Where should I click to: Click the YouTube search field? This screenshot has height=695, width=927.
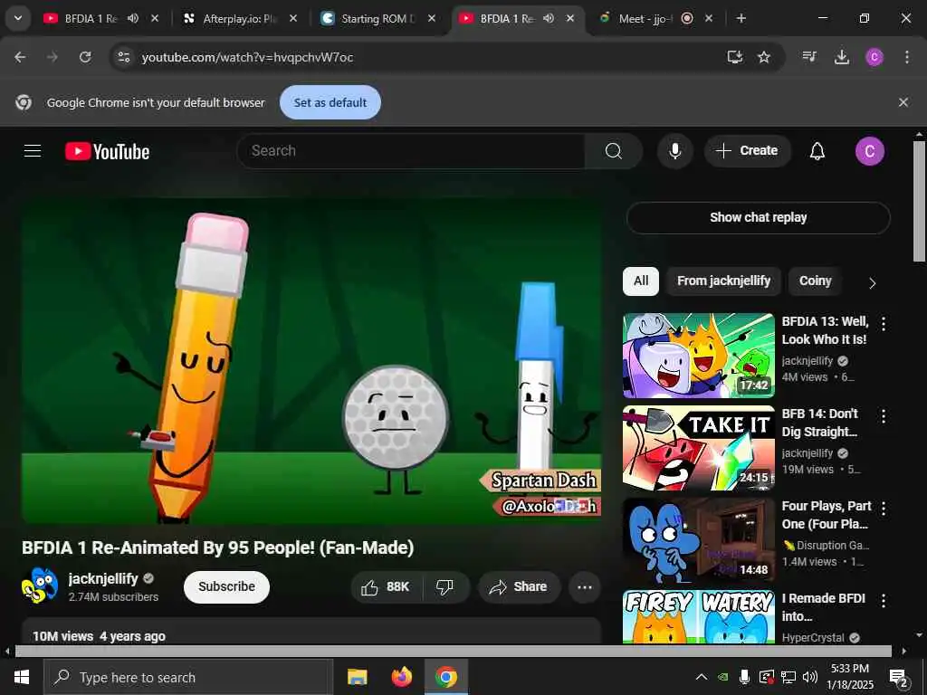[411, 151]
